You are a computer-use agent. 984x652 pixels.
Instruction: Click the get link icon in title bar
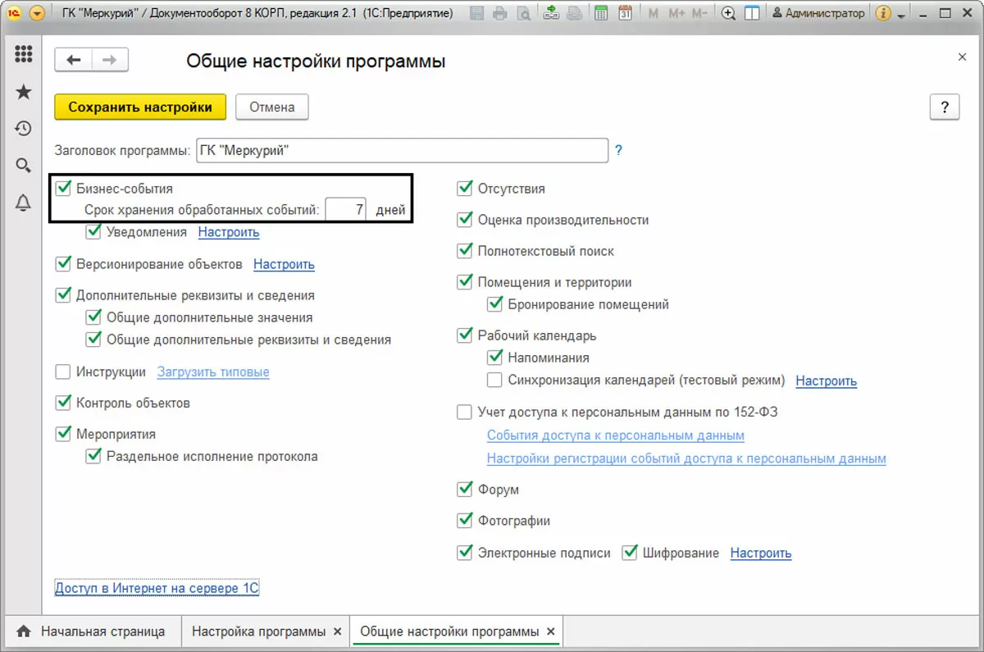[x=552, y=14]
